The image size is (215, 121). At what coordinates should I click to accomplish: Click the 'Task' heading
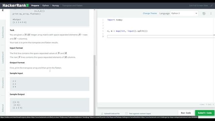(12, 30)
